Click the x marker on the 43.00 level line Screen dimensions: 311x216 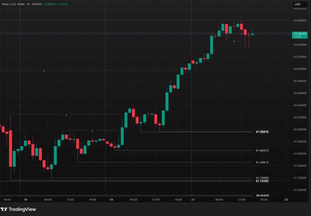(44, 71)
